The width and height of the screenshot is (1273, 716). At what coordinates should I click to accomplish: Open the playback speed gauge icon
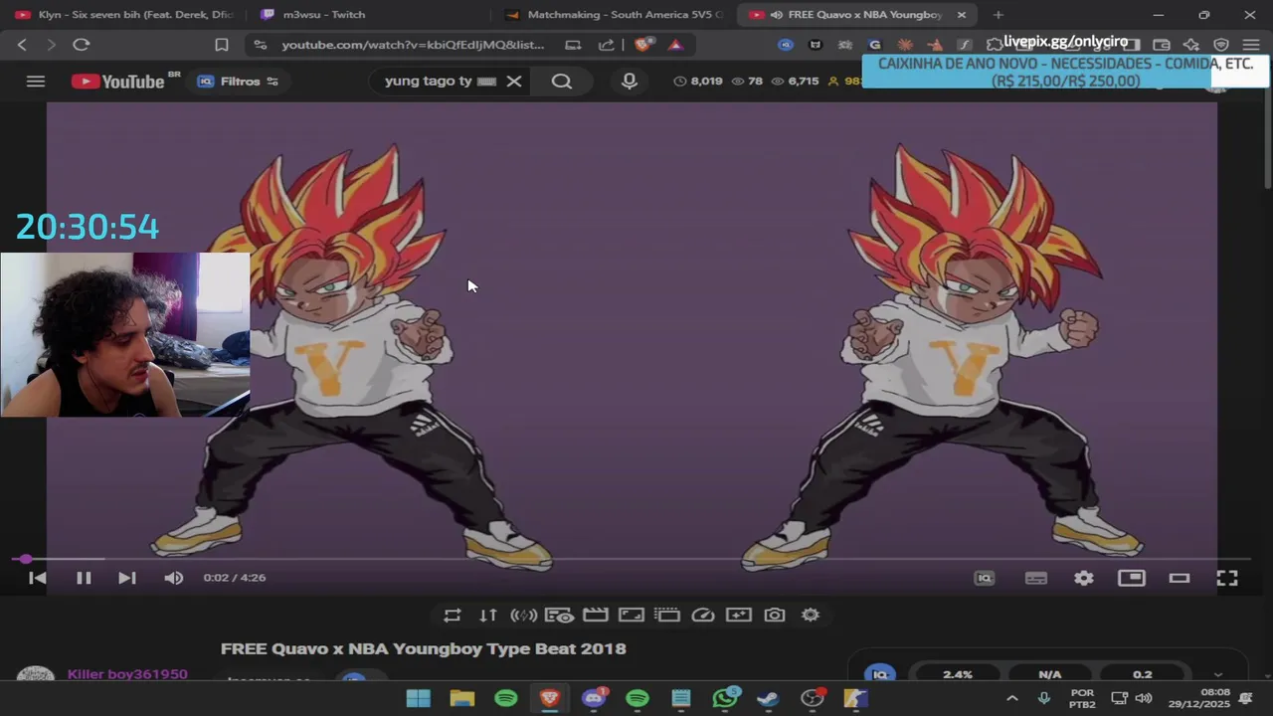703,616
